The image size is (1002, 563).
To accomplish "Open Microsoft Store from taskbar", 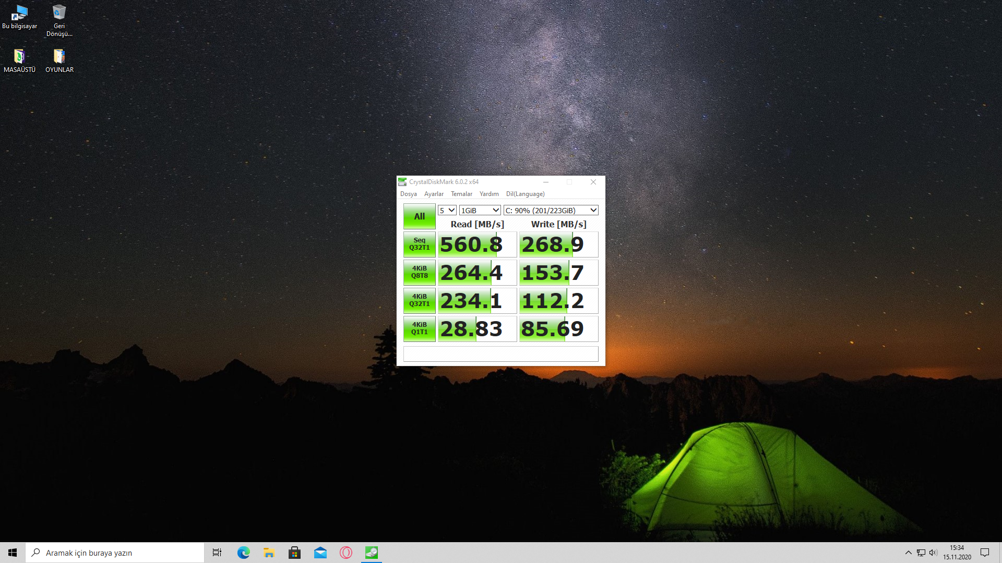I will pyautogui.click(x=294, y=553).
